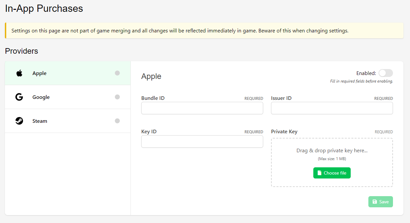Click the "Providers" section heading
Viewport: 410px width, 223px height.
point(22,51)
